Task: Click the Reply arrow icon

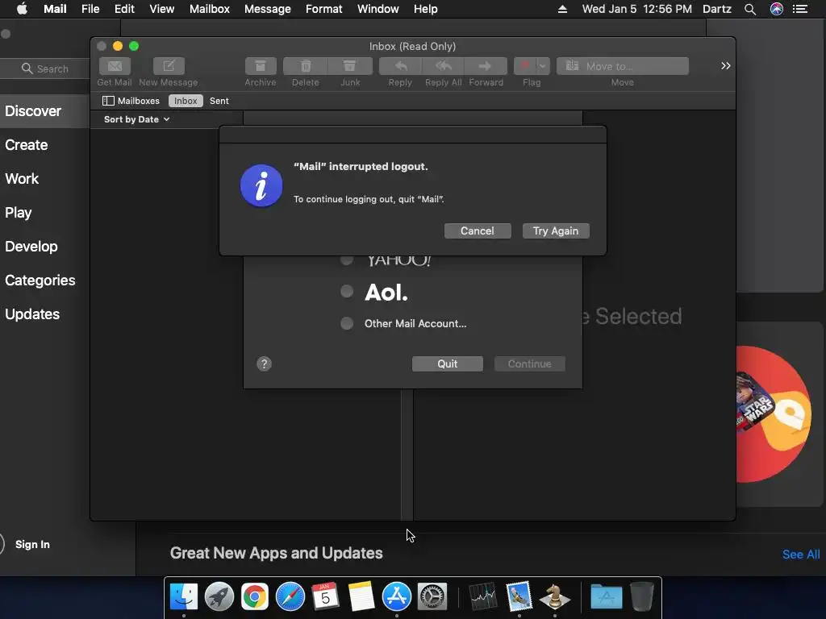Action: pyautogui.click(x=400, y=66)
